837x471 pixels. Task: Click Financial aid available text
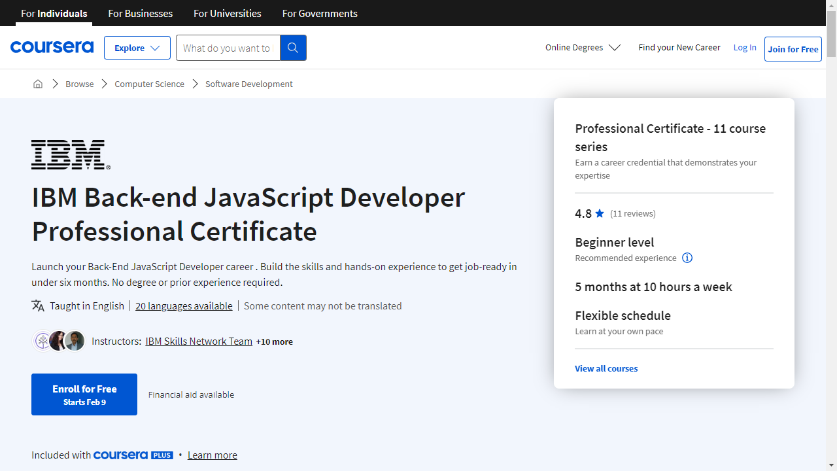pos(191,394)
